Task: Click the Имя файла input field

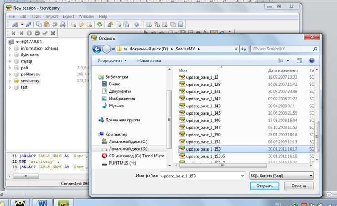Action: [x=201, y=176]
